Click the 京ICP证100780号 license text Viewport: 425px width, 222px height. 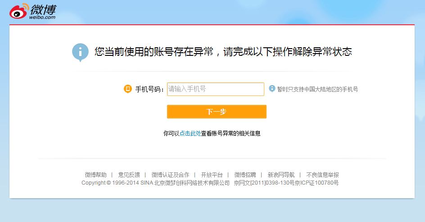317,183
